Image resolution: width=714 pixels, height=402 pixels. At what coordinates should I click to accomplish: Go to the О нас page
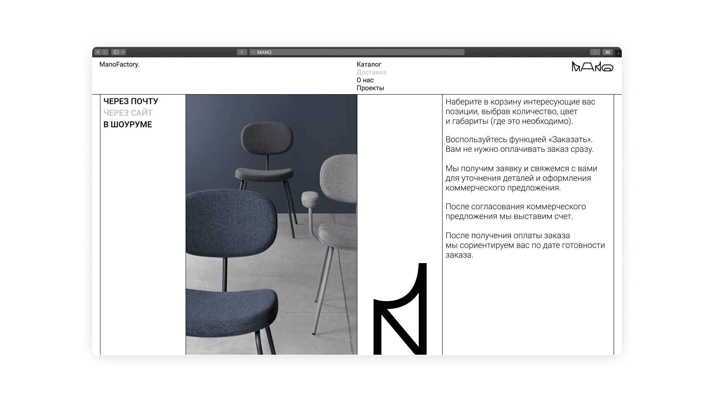click(365, 80)
